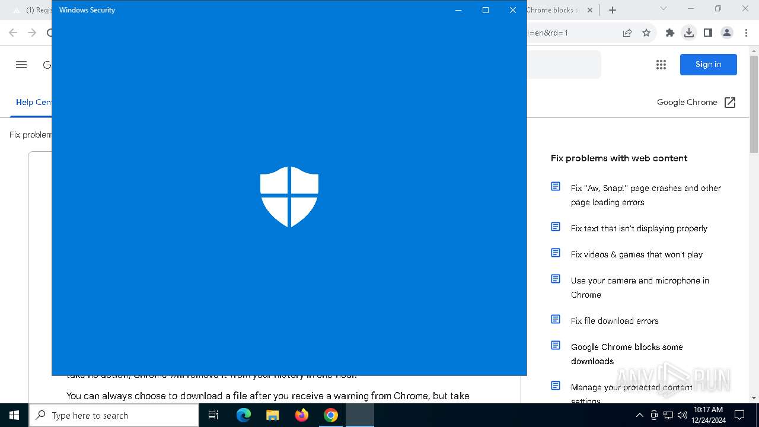Switch to the Help Center tab
Image resolution: width=759 pixels, height=427 pixels.
34,102
